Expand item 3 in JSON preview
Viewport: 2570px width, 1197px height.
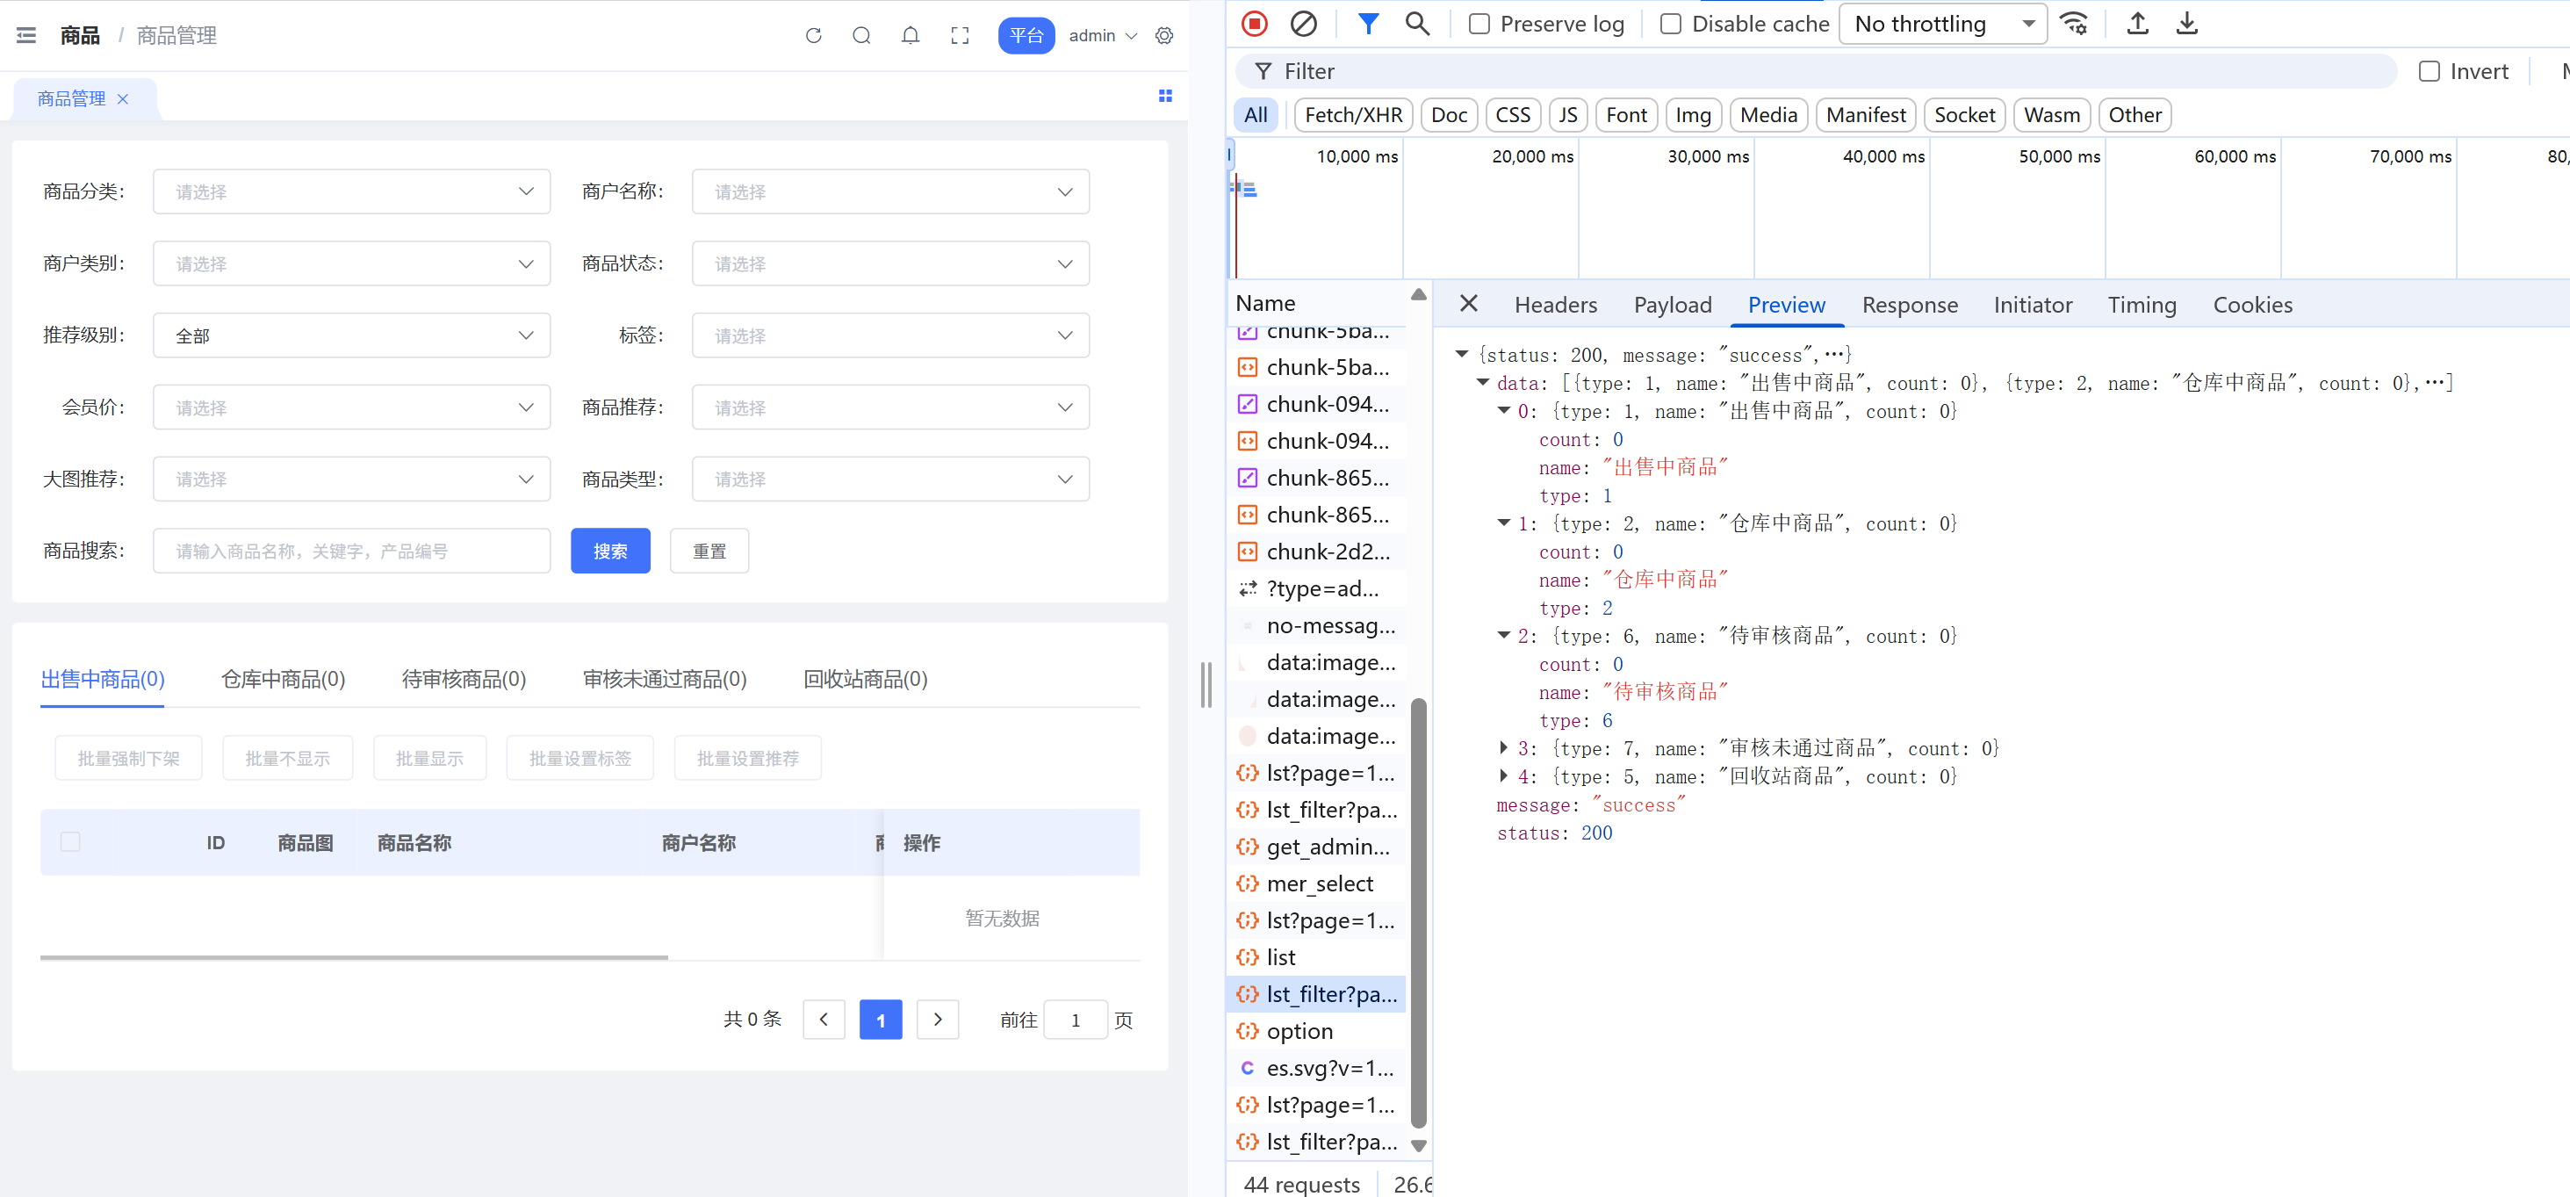[x=1503, y=748]
